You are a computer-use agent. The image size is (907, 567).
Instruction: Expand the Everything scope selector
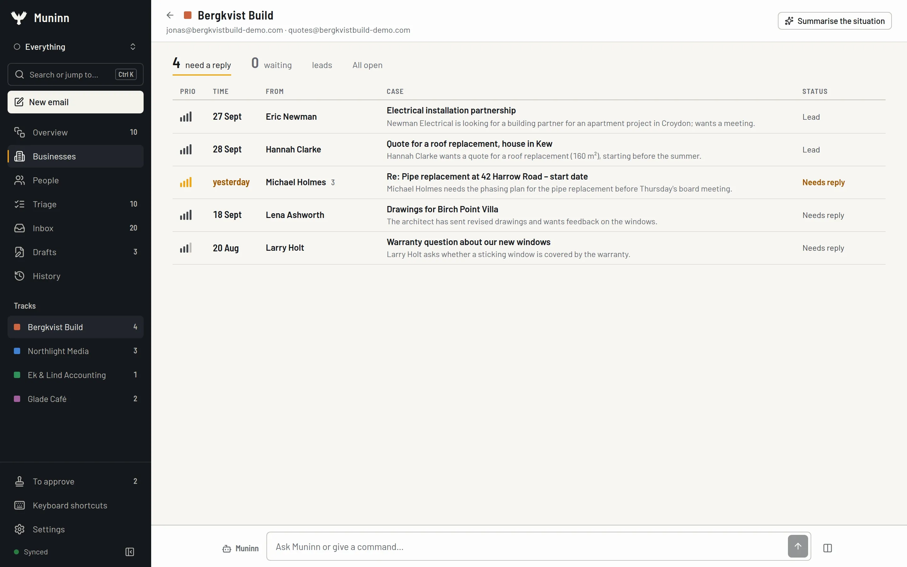coord(75,47)
